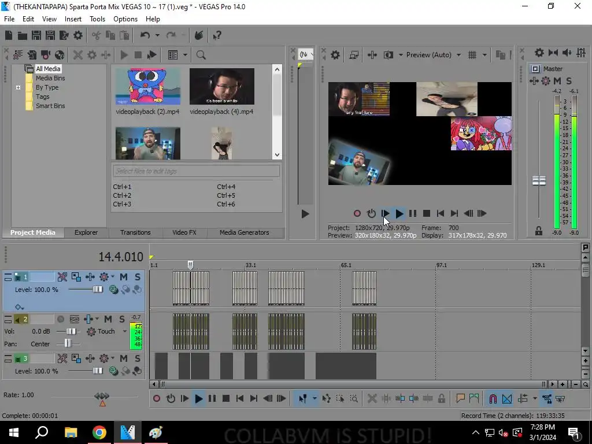The height and width of the screenshot is (444, 592).
Task: Pause playback in timeline transport bar
Action: point(212,399)
